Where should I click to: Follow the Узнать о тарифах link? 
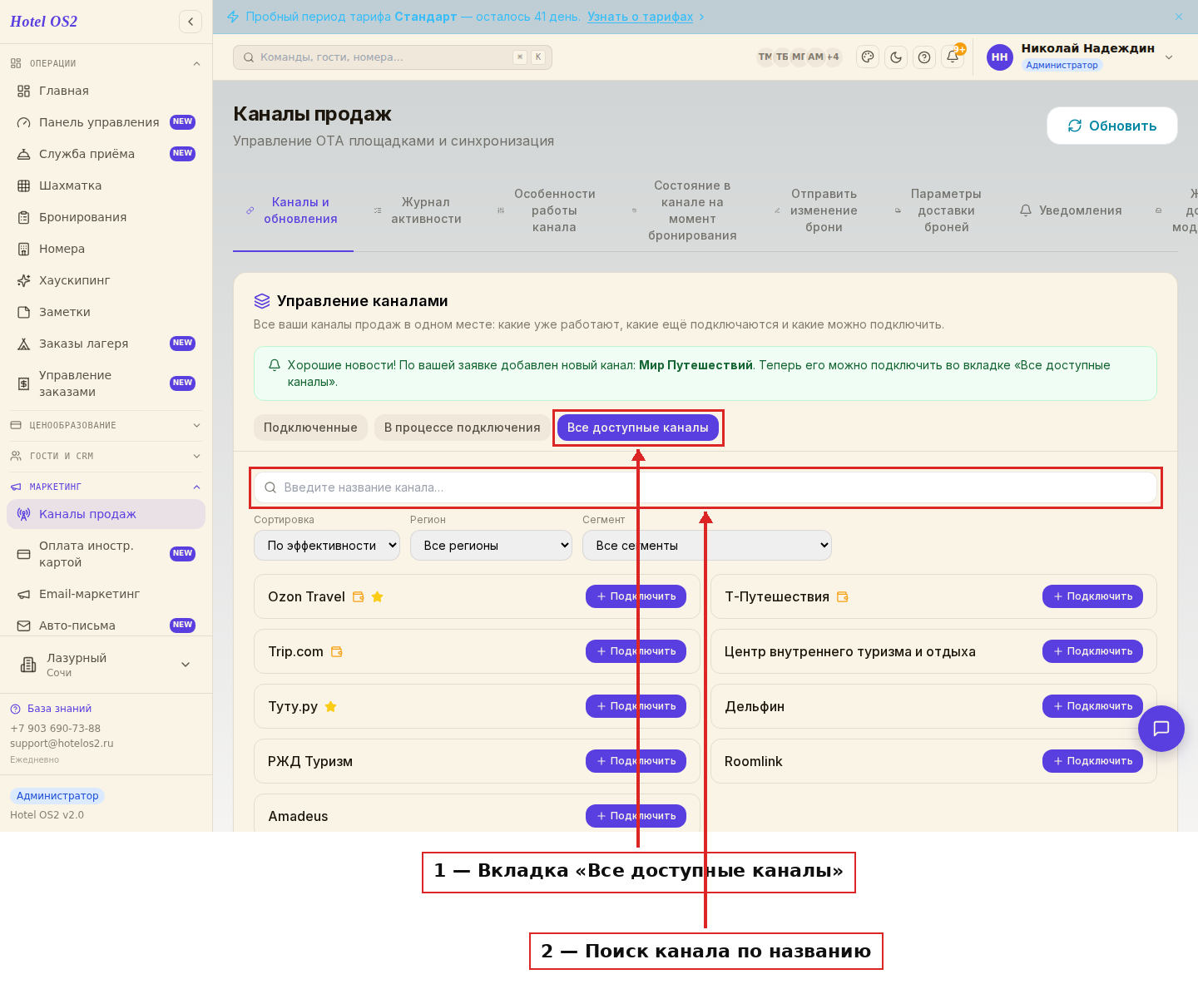tap(640, 17)
